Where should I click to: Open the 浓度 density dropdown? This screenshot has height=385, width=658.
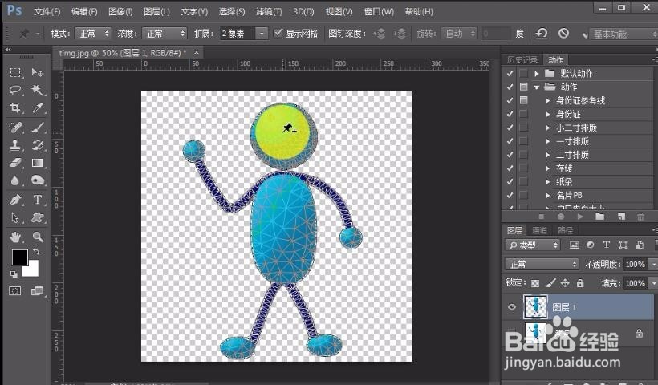tap(164, 33)
